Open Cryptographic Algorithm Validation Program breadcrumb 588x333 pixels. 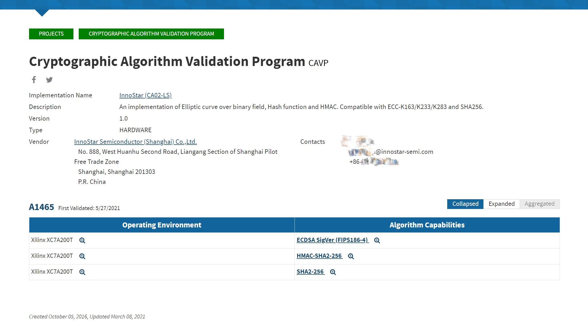click(151, 34)
